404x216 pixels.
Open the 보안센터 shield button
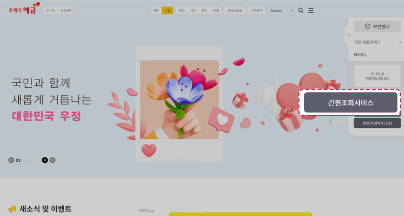click(377, 27)
